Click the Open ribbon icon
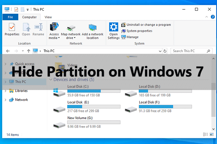The image size is (217, 144). (26, 30)
